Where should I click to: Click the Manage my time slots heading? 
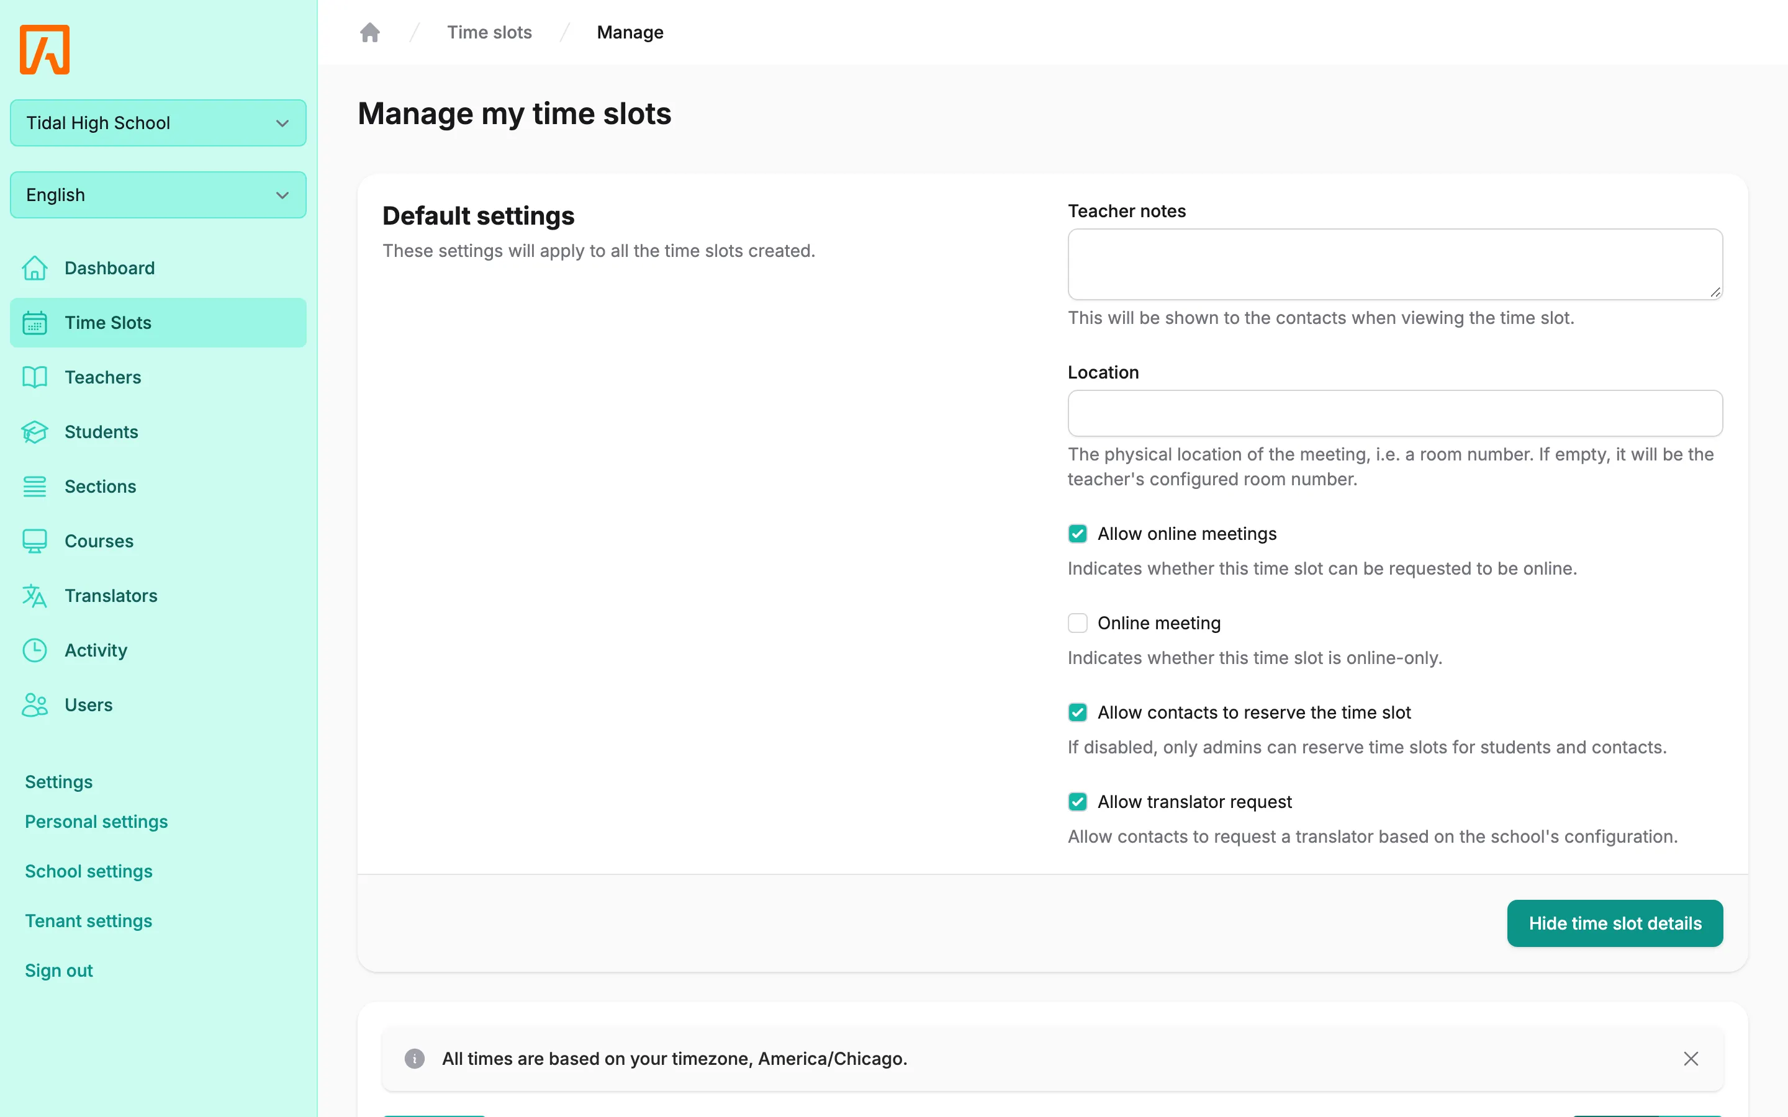(x=514, y=114)
